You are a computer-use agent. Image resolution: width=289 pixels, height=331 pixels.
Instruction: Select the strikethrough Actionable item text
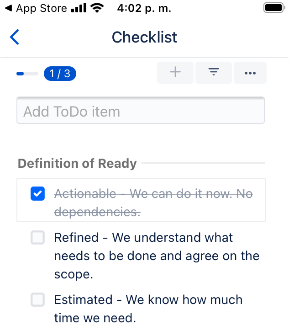pyautogui.click(x=153, y=203)
